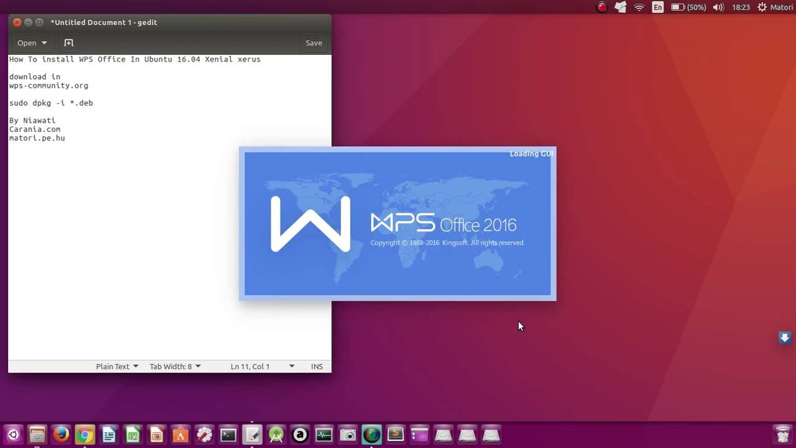Open the last mounted drive icon
The height and width of the screenshot is (448, 796).
[x=491, y=434]
